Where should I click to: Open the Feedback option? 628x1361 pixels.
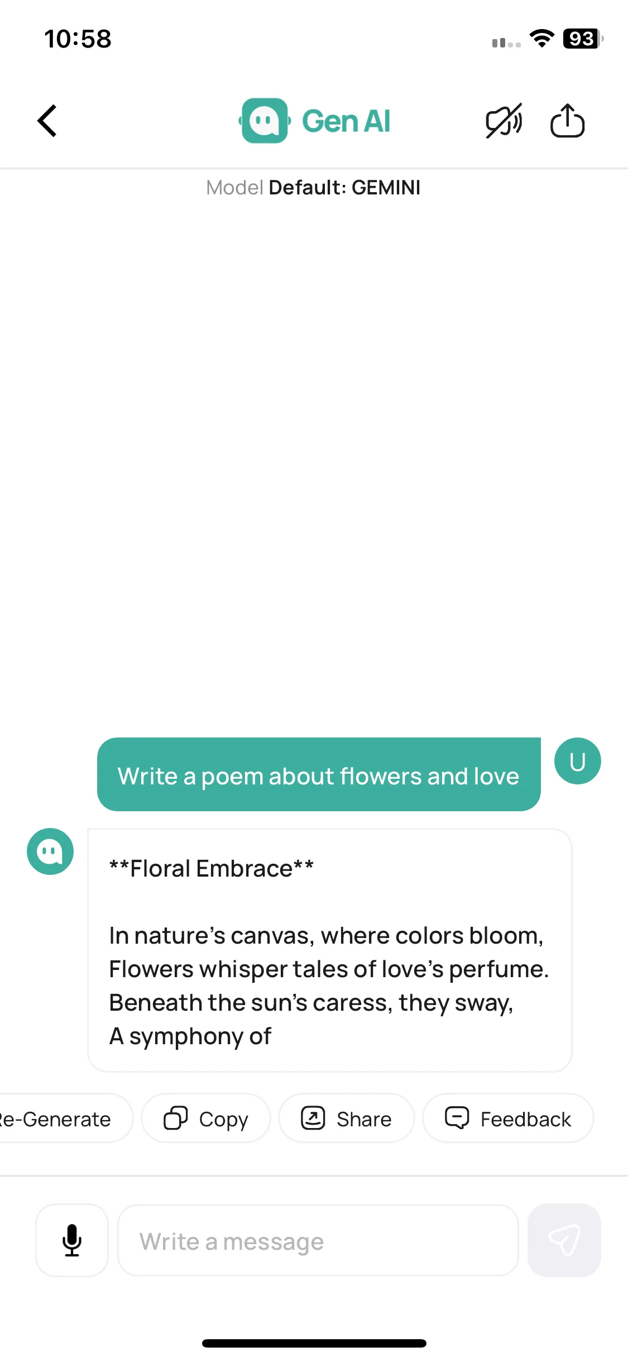click(x=508, y=1119)
